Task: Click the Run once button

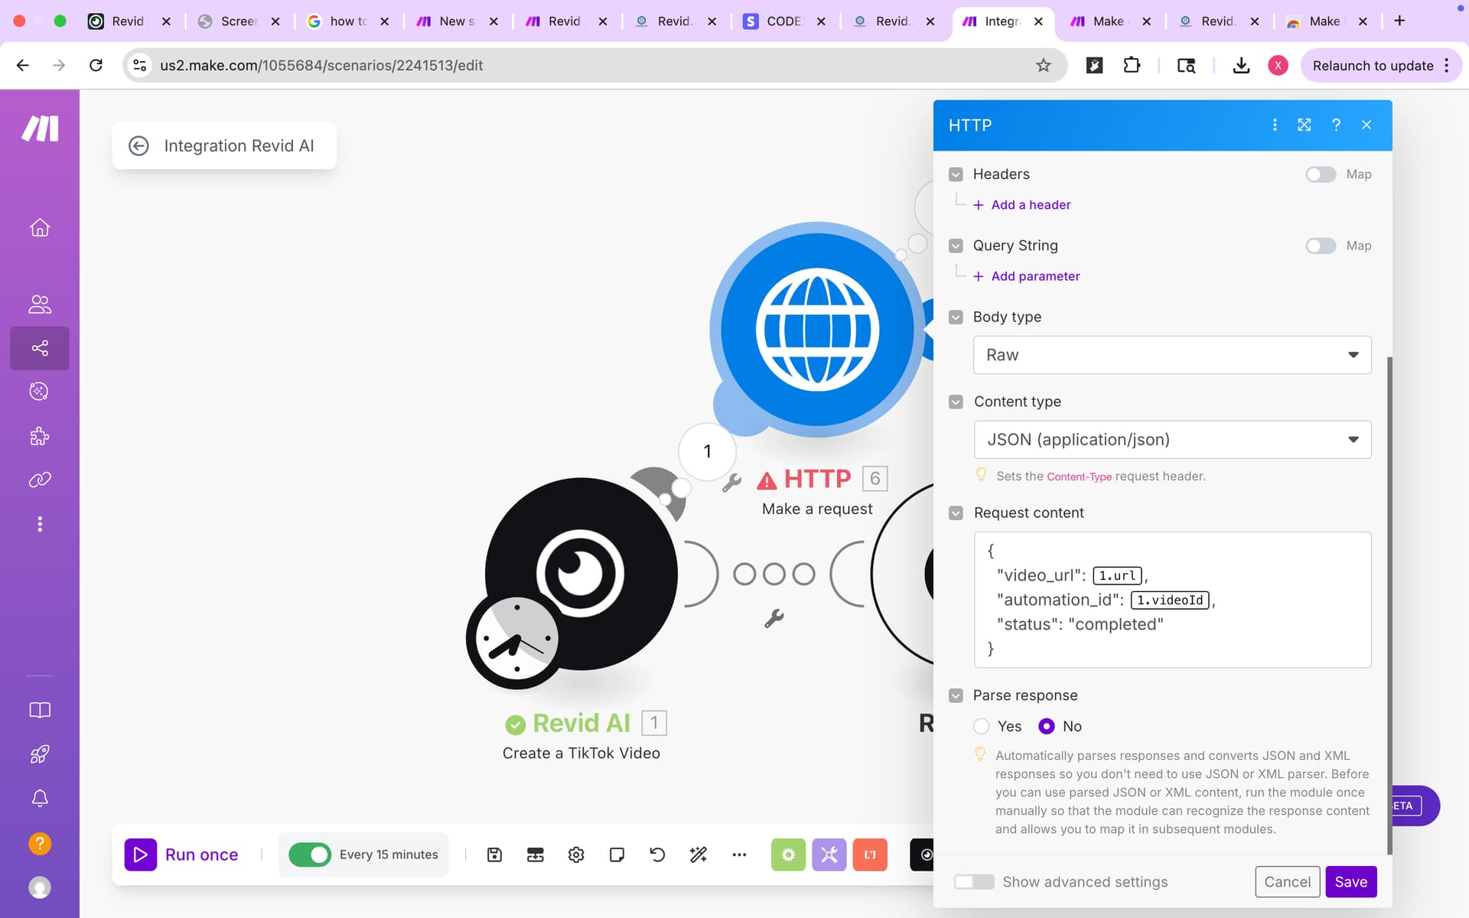Action: (182, 855)
